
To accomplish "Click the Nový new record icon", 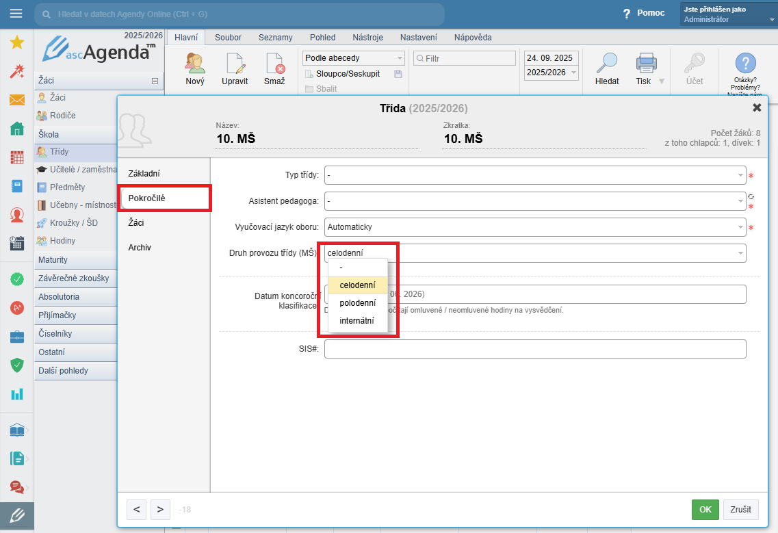I will [x=195, y=64].
